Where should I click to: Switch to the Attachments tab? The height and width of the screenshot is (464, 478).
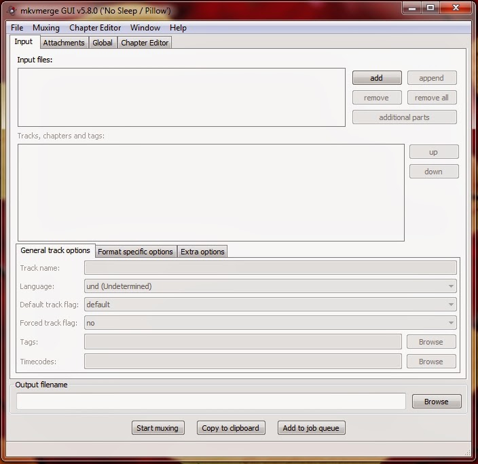pos(64,43)
